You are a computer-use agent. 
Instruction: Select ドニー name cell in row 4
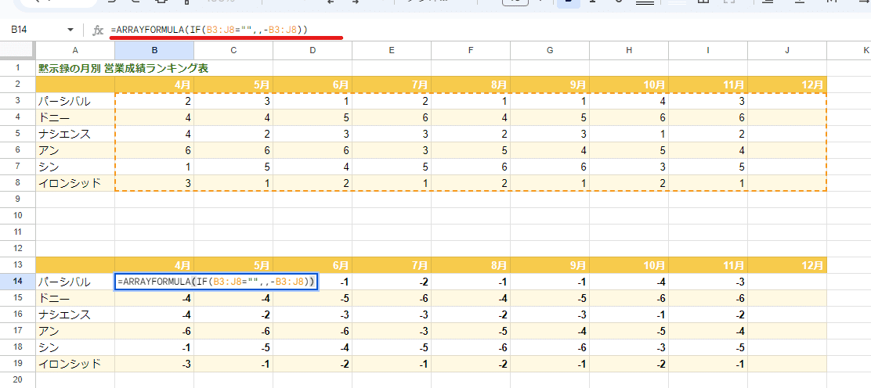pos(75,117)
